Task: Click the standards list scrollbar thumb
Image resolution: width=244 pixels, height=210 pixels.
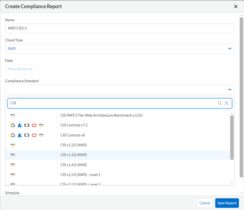Action: pyautogui.click(x=232, y=138)
